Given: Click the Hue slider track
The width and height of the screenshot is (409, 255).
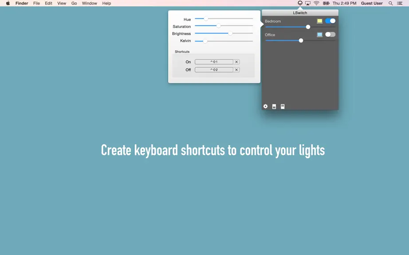Looking at the screenshot, I should tap(224, 19).
